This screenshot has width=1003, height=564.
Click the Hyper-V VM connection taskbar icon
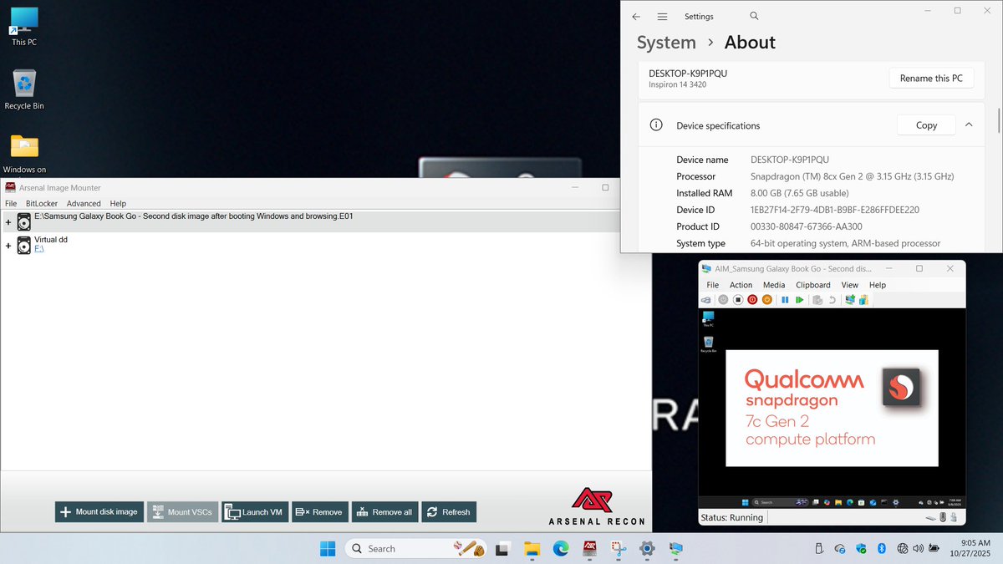pos(676,549)
